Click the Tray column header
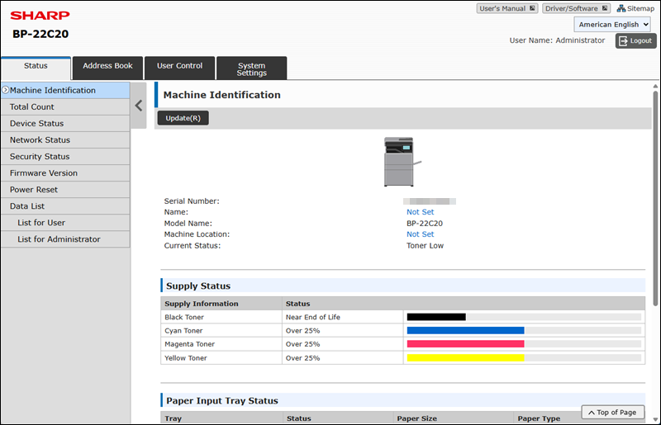Image resolution: width=661 pixels, height=425 pixels. point(174,418)
